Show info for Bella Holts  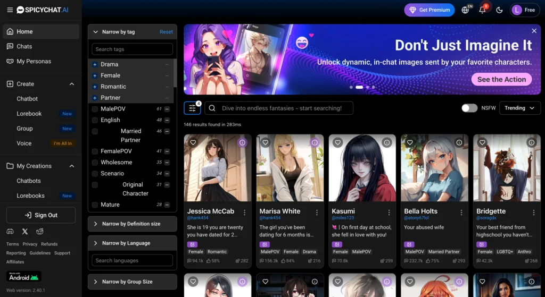[459, 142]
